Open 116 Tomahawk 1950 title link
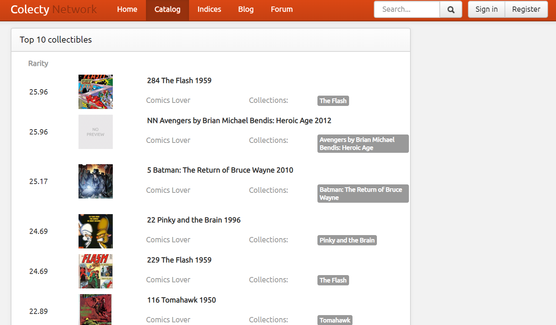Viewport: 556px width, 325px height. (x=181, y=300)
